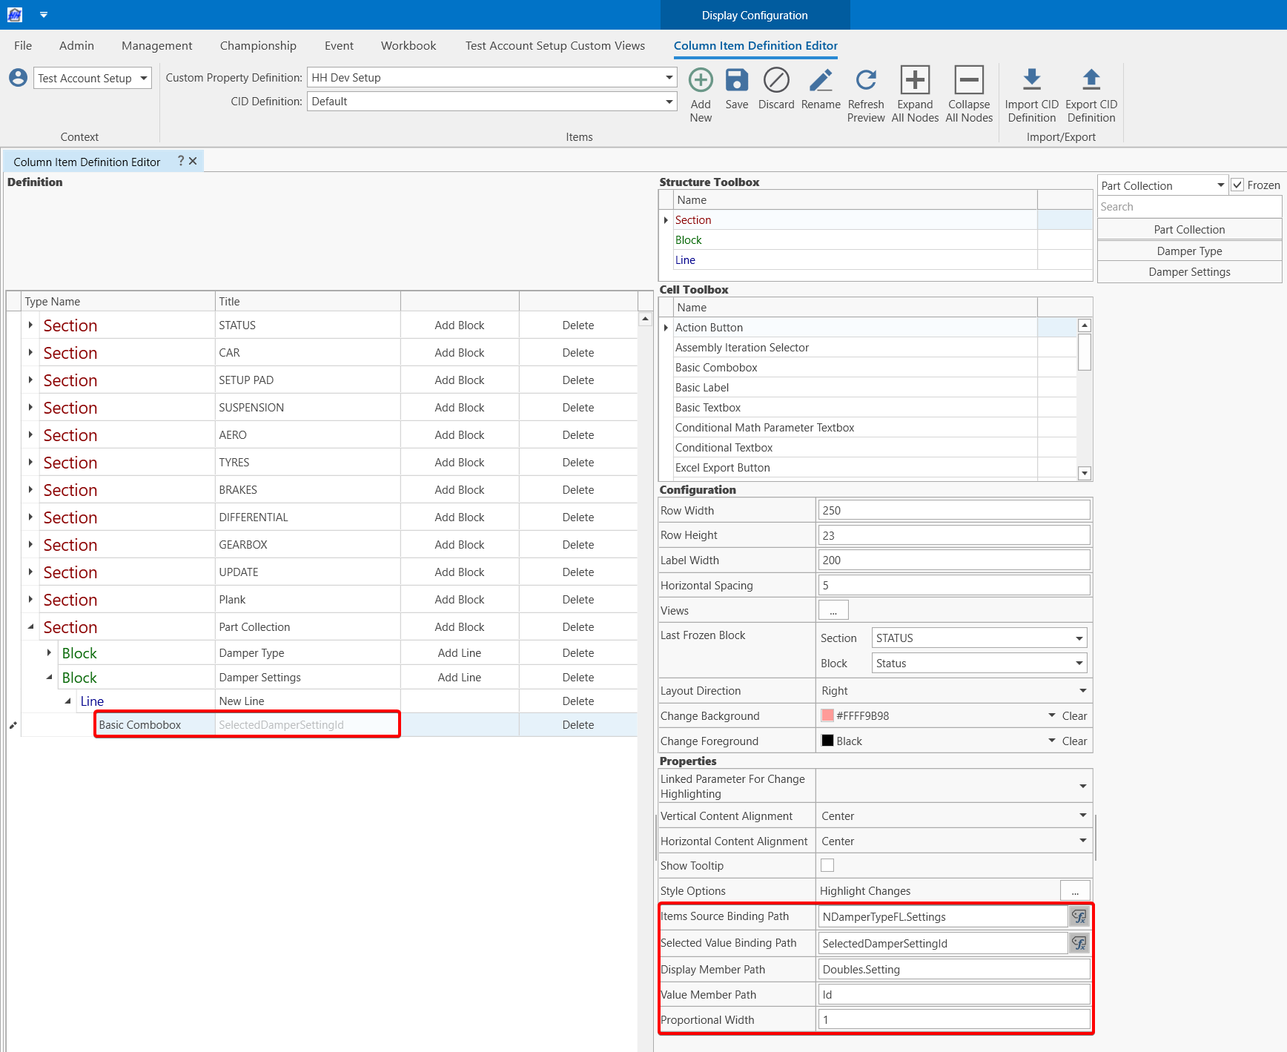The image size is (1287, 1052).
Task: Open formula editor for Items Source Binding Path
Action: click(1079, 917)
